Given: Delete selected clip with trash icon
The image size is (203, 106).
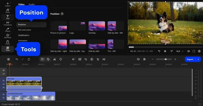Looking at the screenshot, I should pyautogui.click(x=29, y=59).
